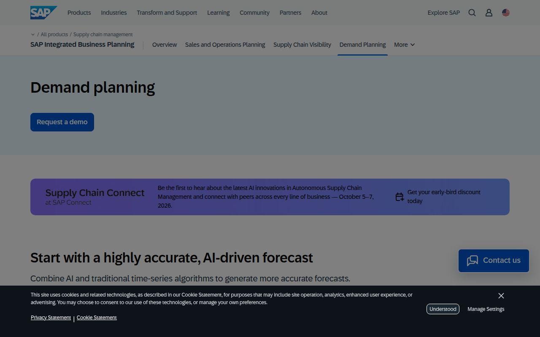The height and width of the screenshot is (337, 540).
Task: Expand the breadcrumb chevron
Action: pos(33,35)
